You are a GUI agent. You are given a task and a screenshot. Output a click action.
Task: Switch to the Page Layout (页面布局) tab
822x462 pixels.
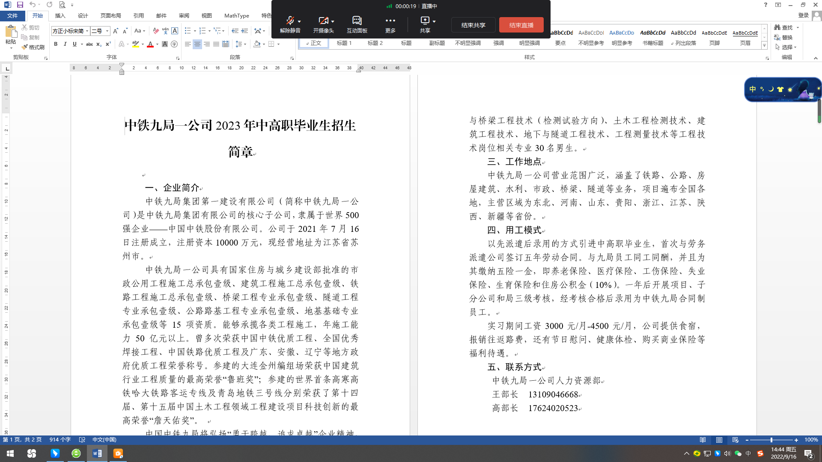[x=111, y=15]
